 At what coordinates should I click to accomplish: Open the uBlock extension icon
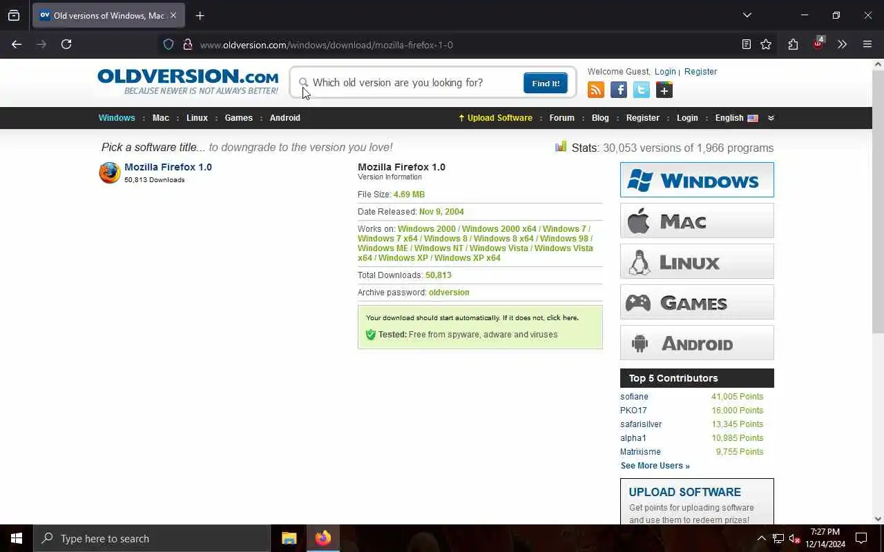pyautogui.click(x=818, y=43)
